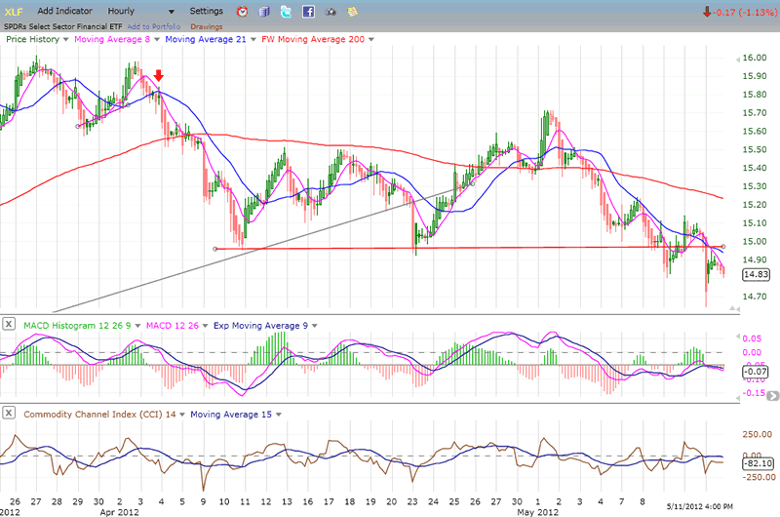The height and width of the screenshot is (517, 780).
Task: Click the blue documents icon in the toolbar
Action: 263,12
